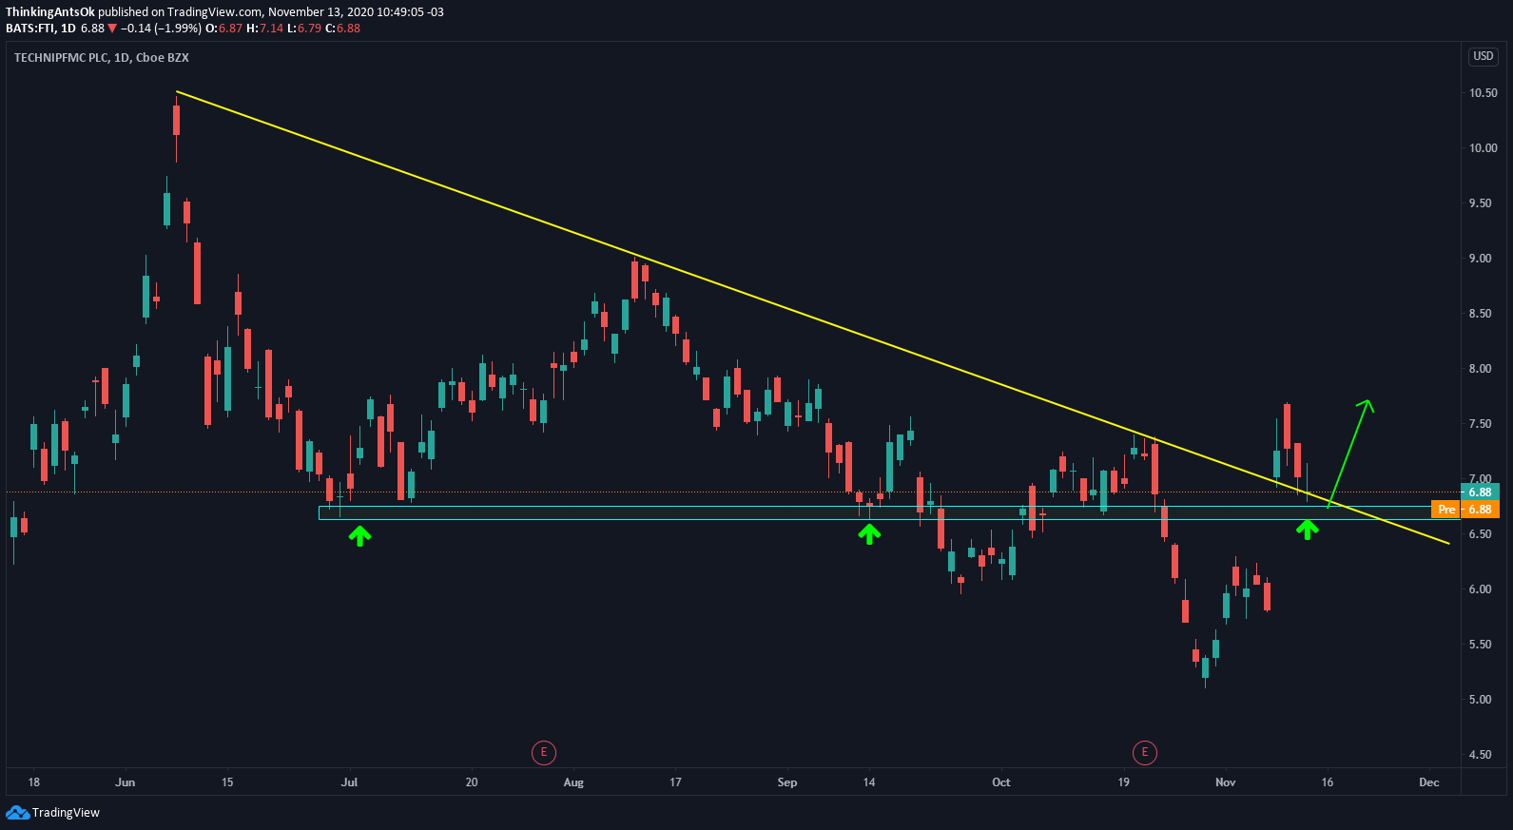Click the USD currency button
This screenshot has width=1513, height=830.
coord(1484,56)
